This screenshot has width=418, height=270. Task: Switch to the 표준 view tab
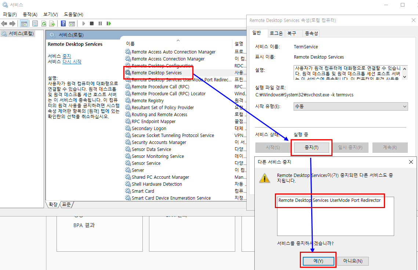point(66,204)
